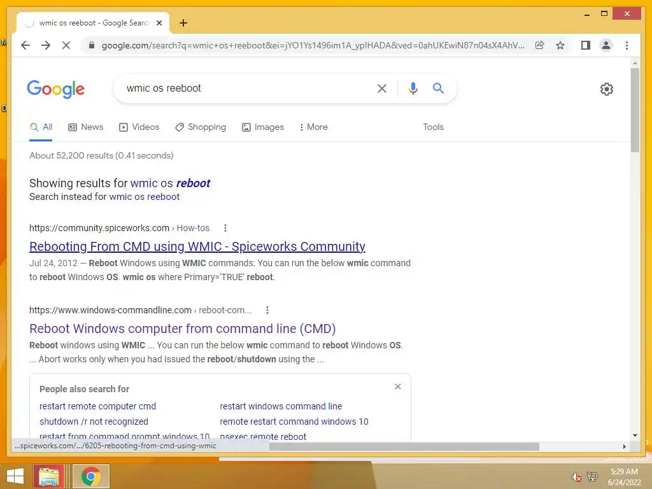Open options for windows-commandline result

coord(267,310)
